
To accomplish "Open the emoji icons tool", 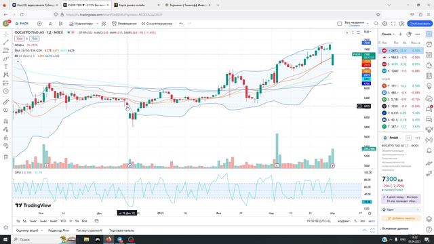I will click(6, 91).
